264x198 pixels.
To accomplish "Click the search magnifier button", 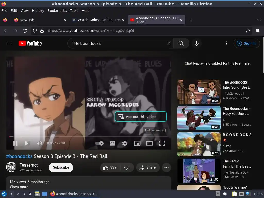I will coord(181,43).
